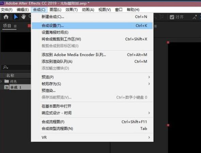This screenshot has height=153, width=201.
Task: Open the 效果(T) menu
Action: [72, 10]
